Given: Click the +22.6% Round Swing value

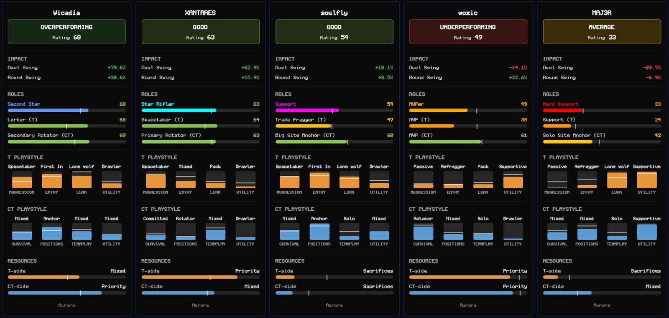Looking at the screenshot, I should click(518, 78).
